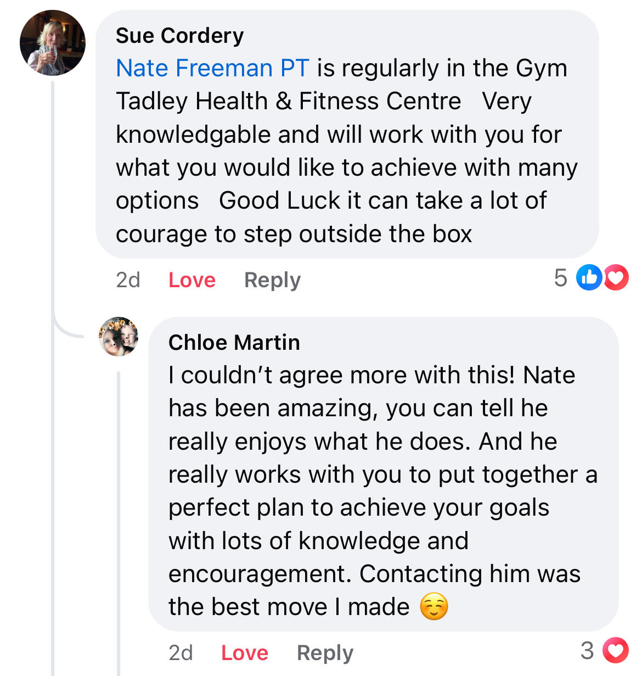Click the Chloe Martin author name
The height and width of the screenshot is (676, 642).
(x=234, y=343)
